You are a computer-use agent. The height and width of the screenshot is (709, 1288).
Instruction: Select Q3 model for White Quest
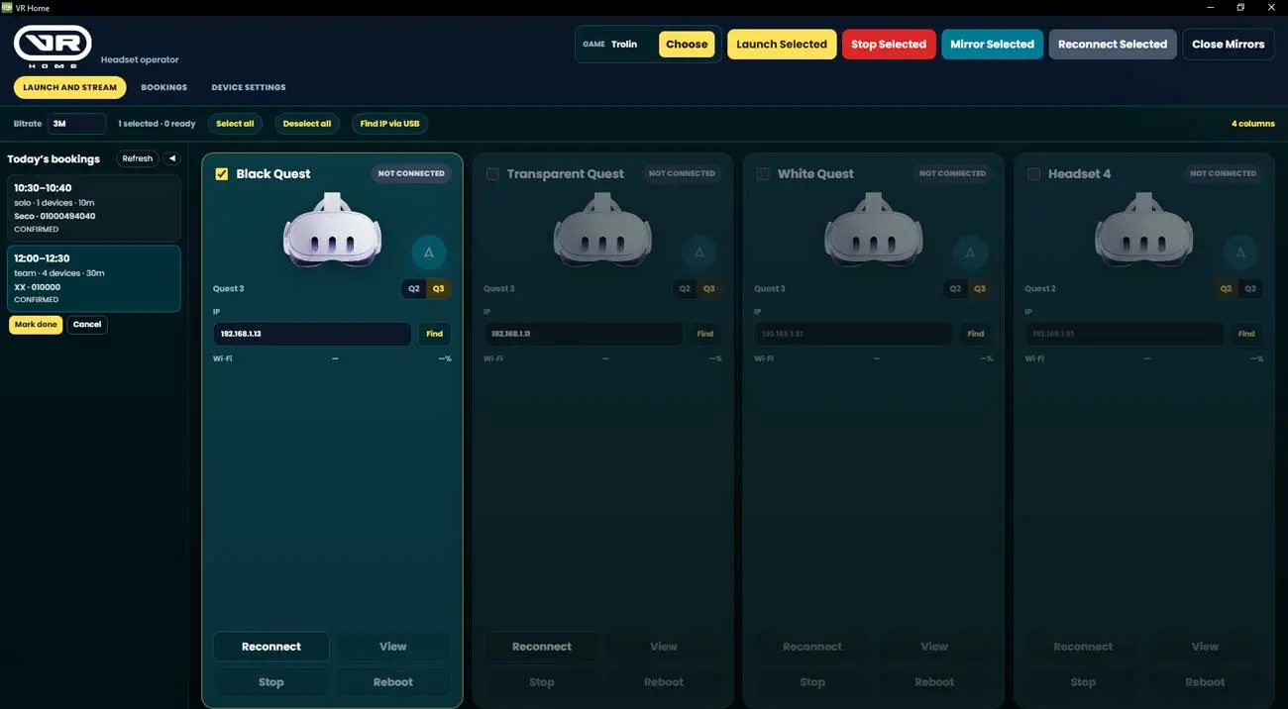tap(979, 289)
